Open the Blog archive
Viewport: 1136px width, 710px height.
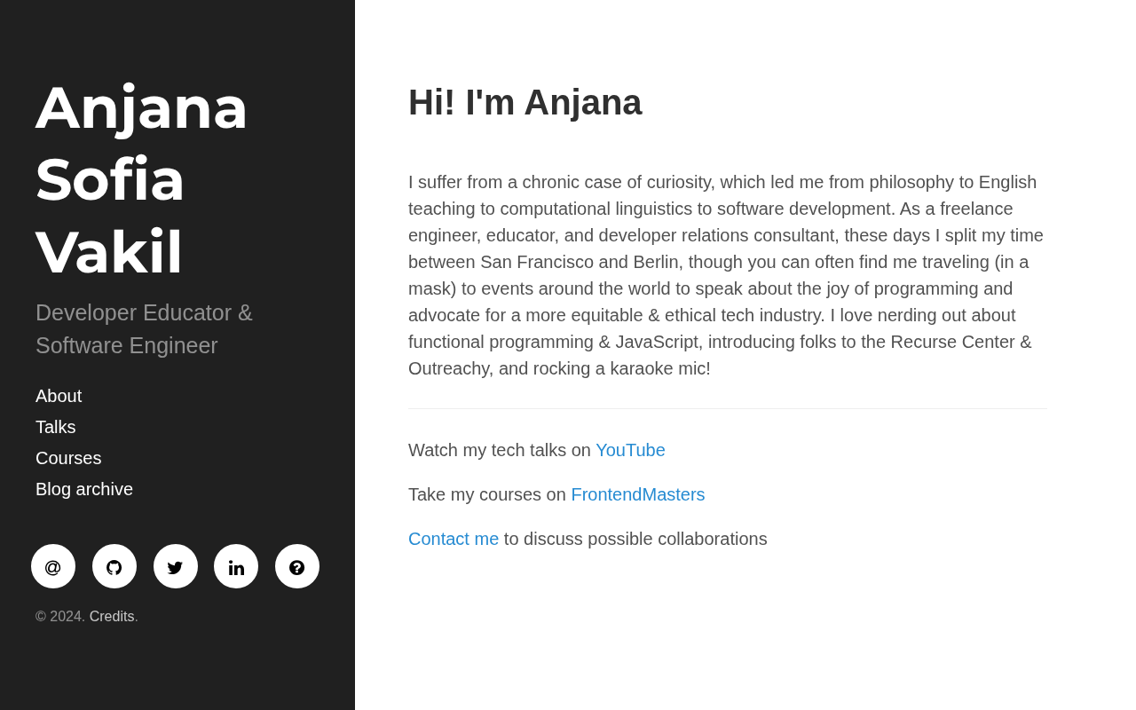(84, 489)
